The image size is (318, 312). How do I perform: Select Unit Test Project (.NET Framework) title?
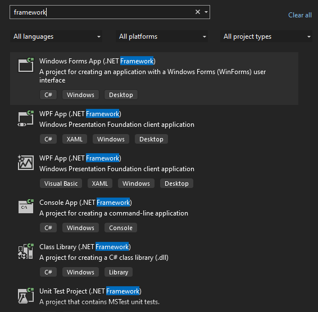90,291
